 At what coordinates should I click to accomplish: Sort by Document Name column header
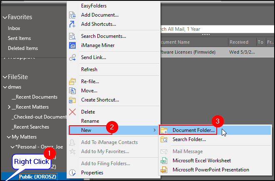pyautogui.click(x=194, y=42)
